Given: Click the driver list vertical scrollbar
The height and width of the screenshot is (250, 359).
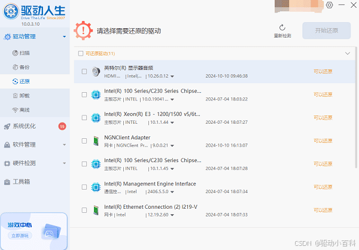Looking at the screenshot, I should click(356, 108).
